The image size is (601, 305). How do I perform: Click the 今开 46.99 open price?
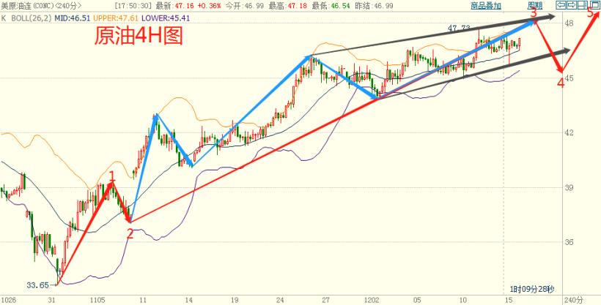coord(245,6)
